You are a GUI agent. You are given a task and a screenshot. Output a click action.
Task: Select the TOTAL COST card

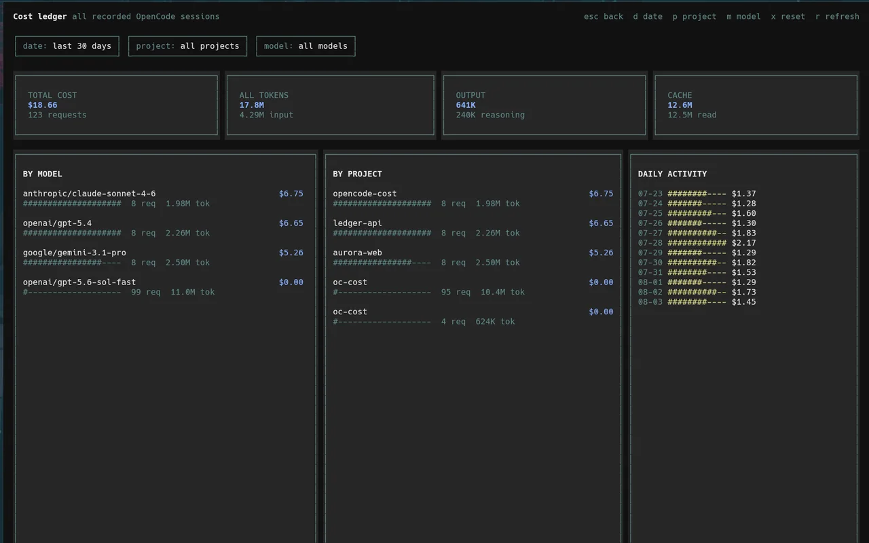click(x=116, y=105)
